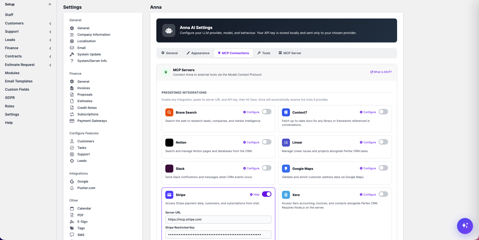Click the Notion integration icon
This screenshot has width=479, height=240.
pos(169,142)
